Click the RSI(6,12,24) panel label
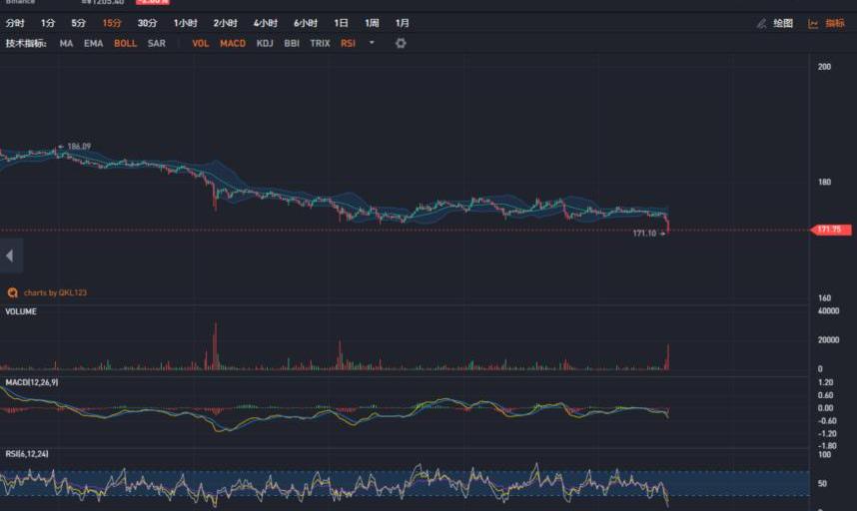Screen dimensions: 857x511 click(x=27, y=454)
